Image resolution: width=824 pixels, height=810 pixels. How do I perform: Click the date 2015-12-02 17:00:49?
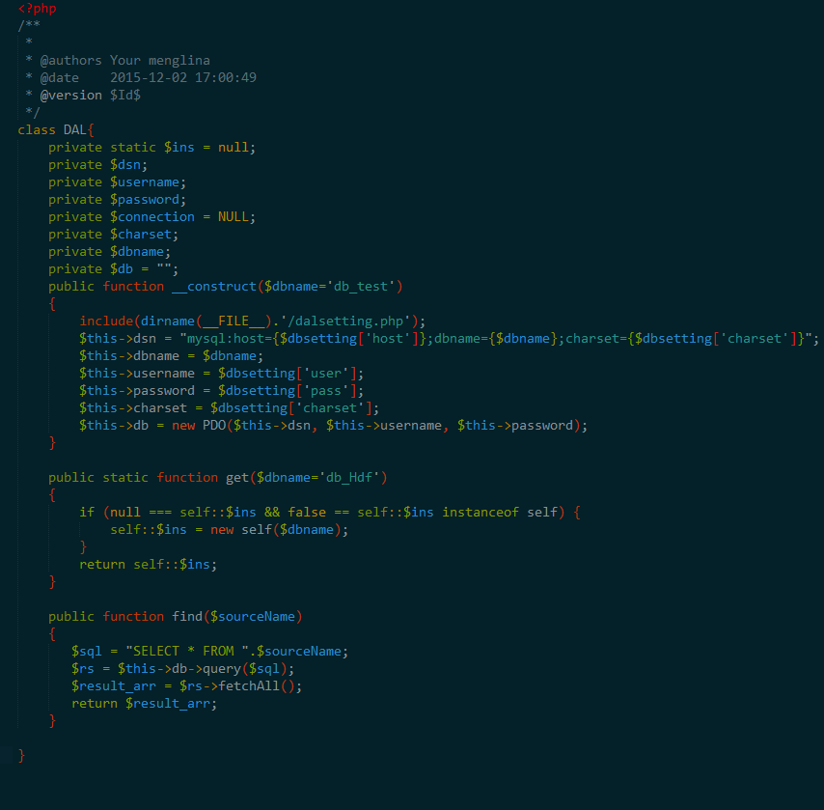point(183,78)
